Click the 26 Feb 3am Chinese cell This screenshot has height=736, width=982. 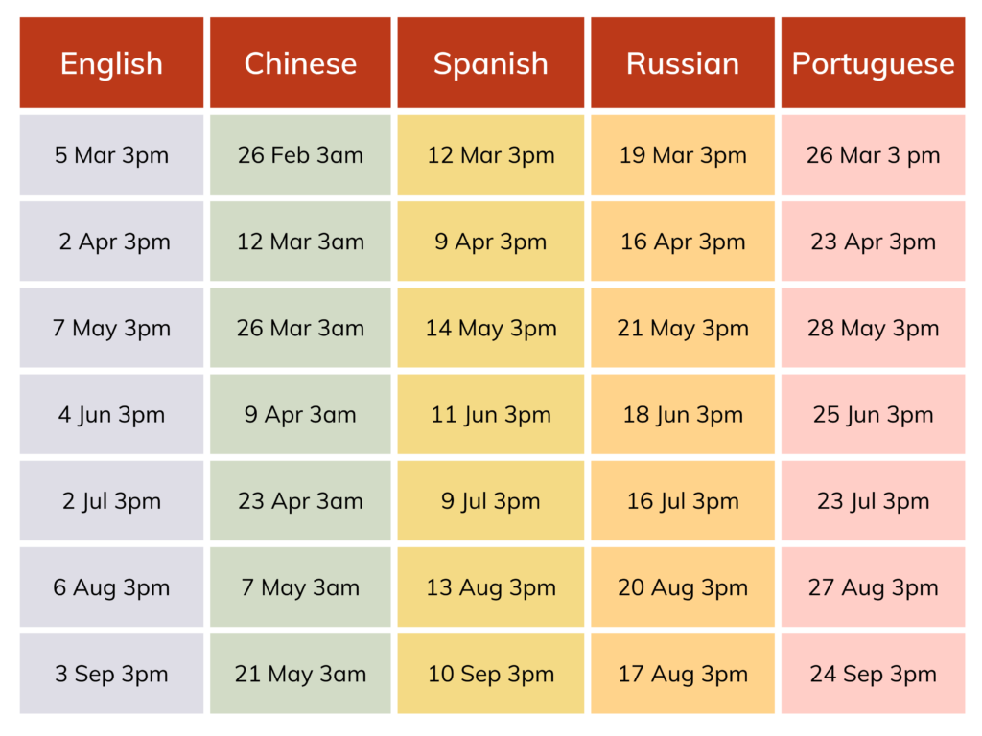point(300,155)
